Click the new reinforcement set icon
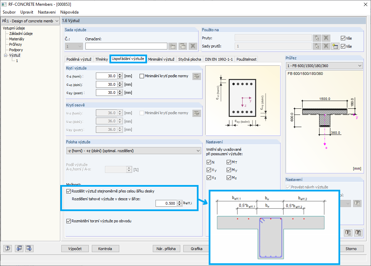 173,46
